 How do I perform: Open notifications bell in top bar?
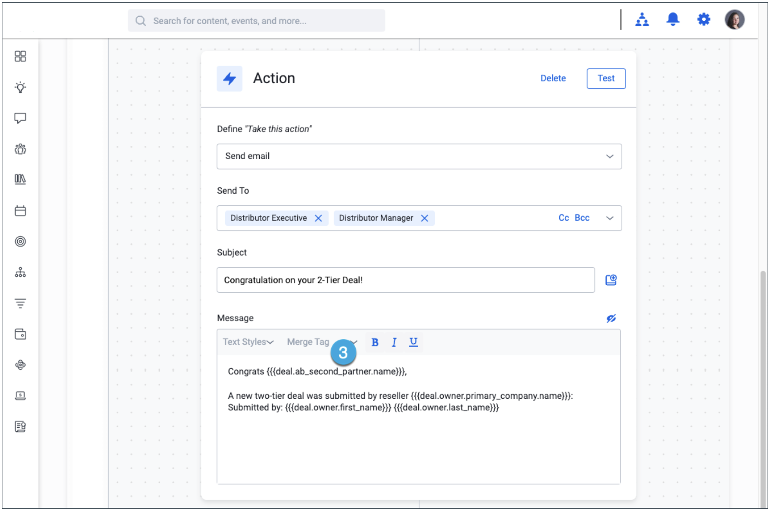pos(673,19)
